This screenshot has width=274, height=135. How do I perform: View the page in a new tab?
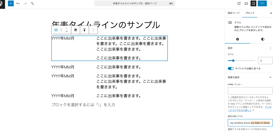(239, 3)
